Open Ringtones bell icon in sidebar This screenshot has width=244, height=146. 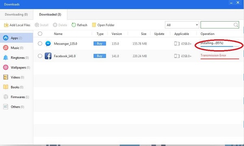[6, 58]
